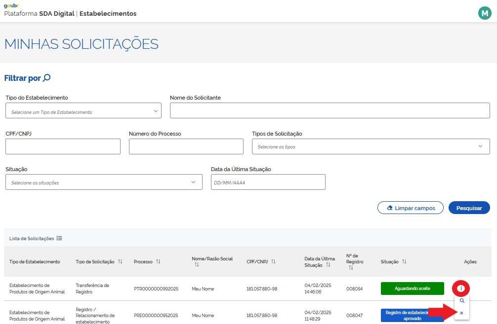Click the Limpar campos button
The height and width of the screenshot is (324, 497).
pyautogui.click(x=410, y=208)
